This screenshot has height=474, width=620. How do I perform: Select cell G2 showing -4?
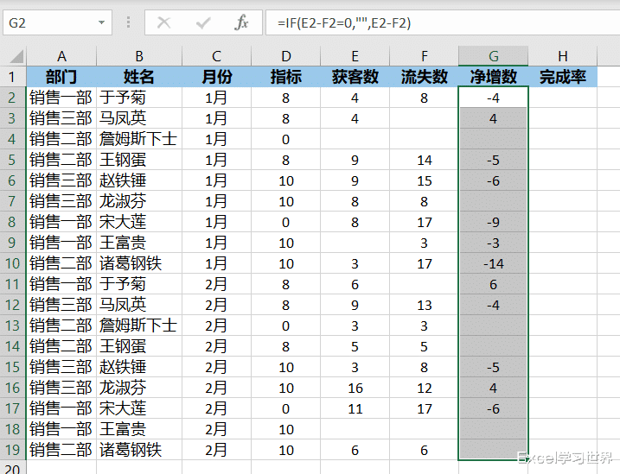pos(493,98)
